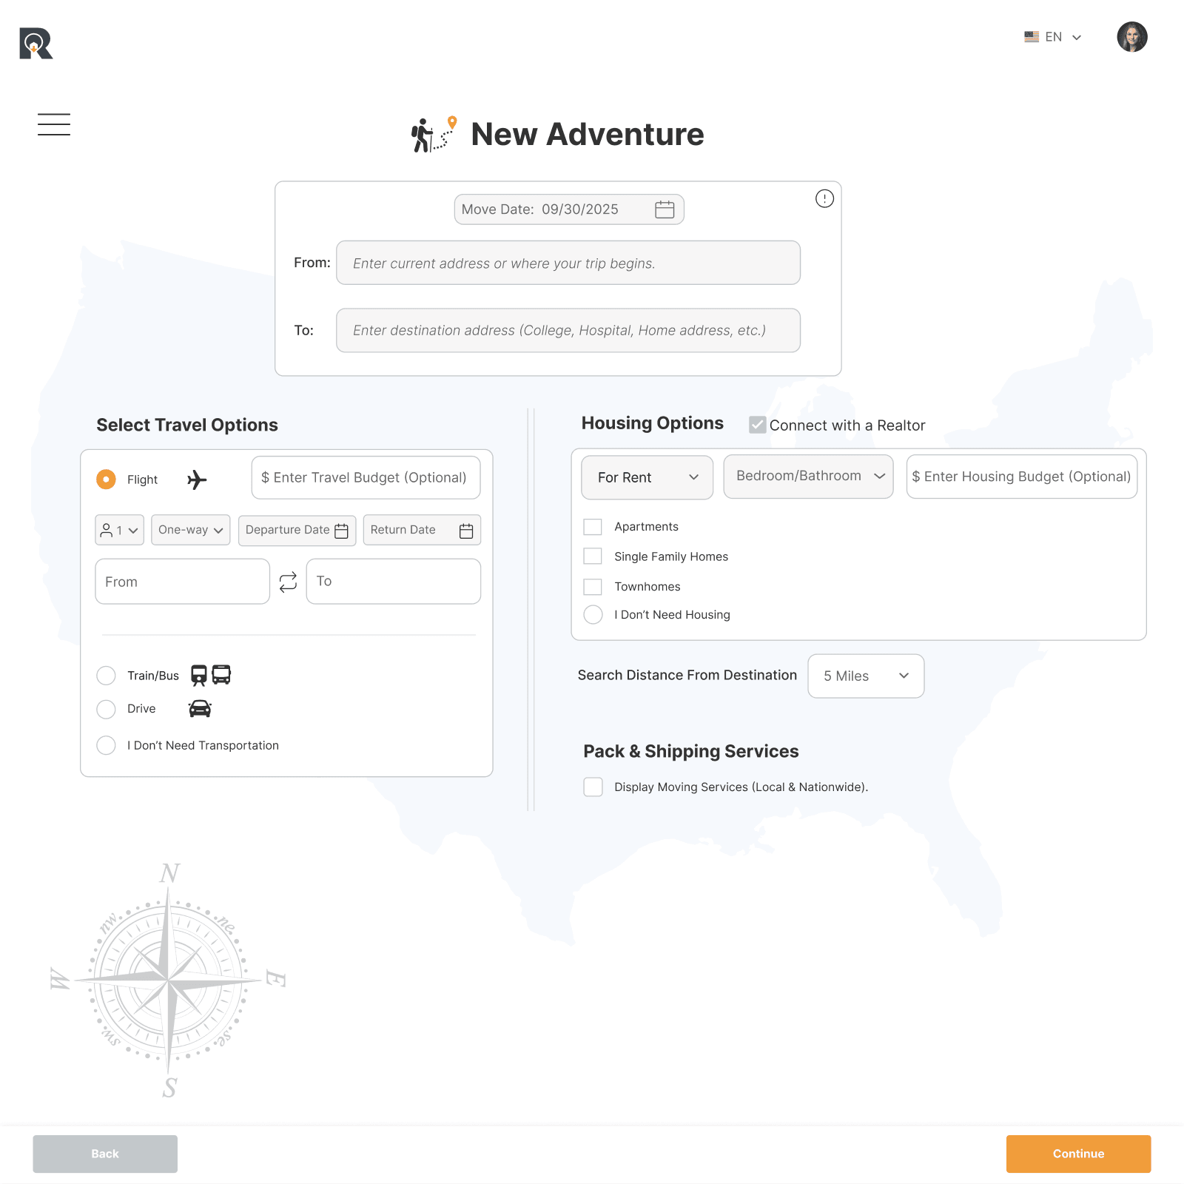
Task: Click the From current address field
Action: (568, 263)
